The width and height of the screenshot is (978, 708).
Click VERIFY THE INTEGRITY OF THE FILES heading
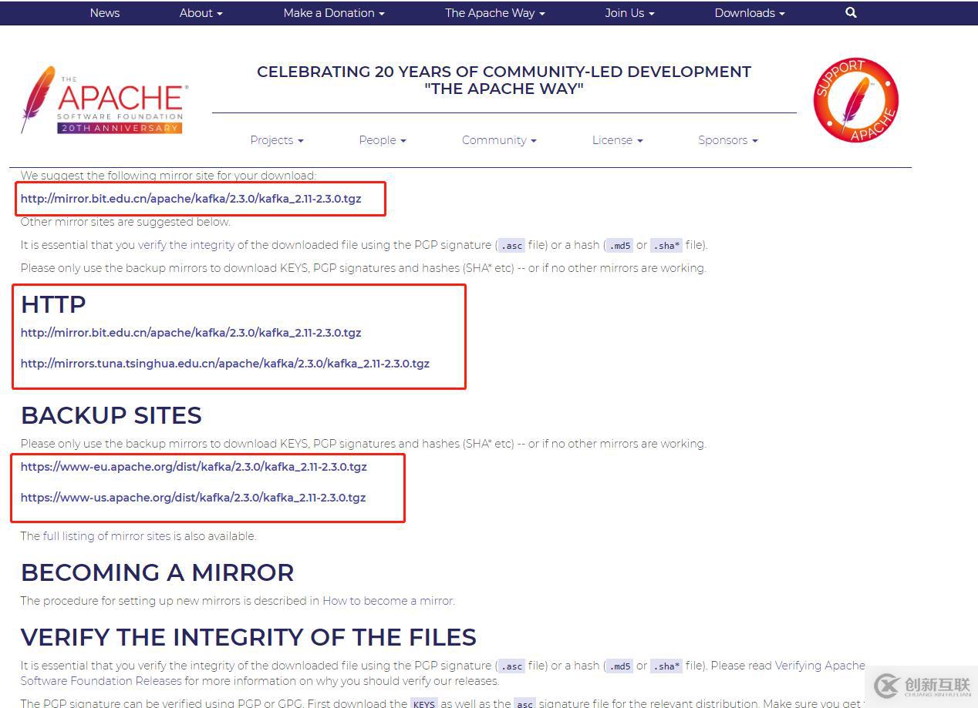[x=248, y=637]
